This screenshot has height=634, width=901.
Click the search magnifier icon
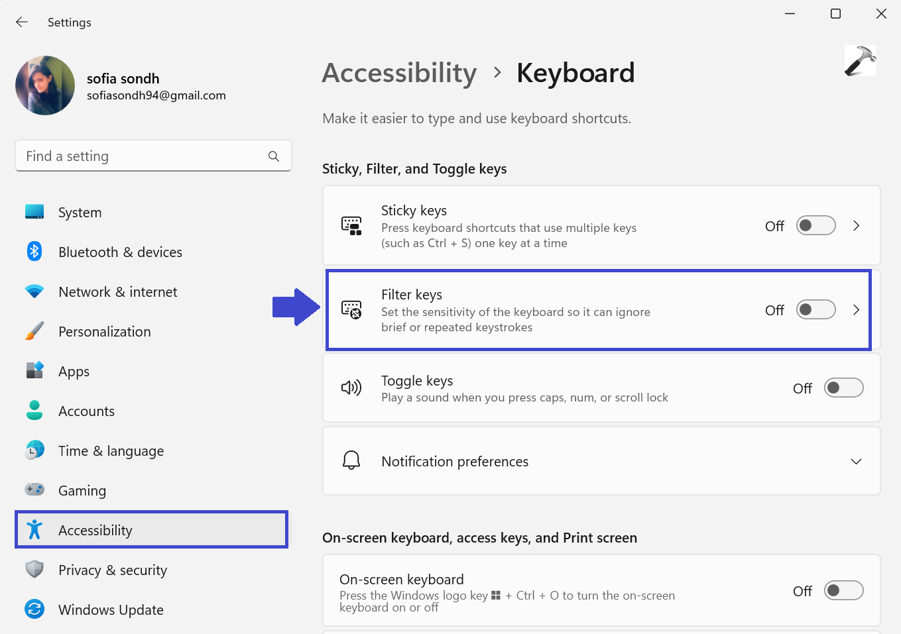(274, 156)
